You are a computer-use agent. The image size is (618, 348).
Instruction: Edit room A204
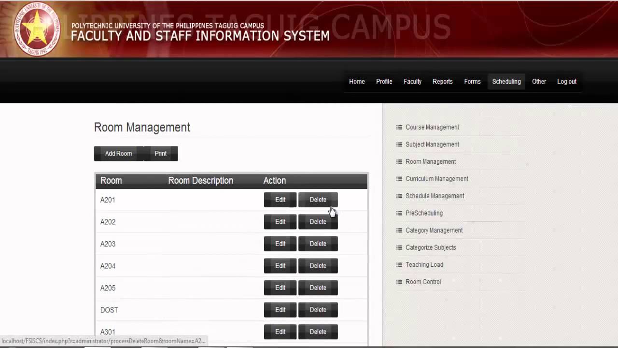coord(280,266)
